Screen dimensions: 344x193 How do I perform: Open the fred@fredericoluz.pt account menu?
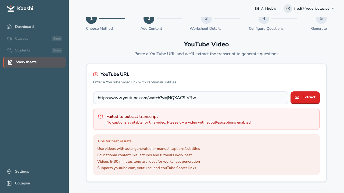point(311,9)
